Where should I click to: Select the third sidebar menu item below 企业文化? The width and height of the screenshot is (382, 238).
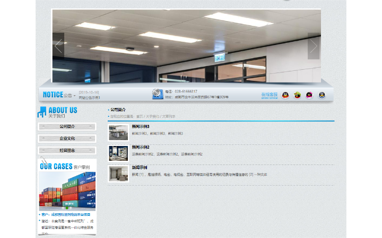point(67,151)
